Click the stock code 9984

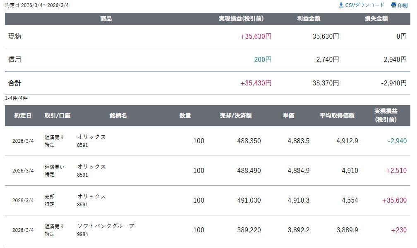[x=83, y=234]
